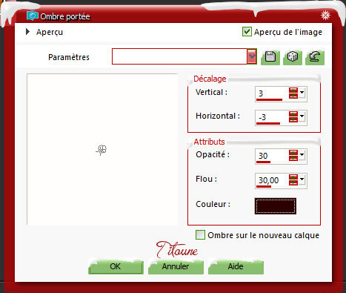Click the Annuler button
The width and height of the screenshot is (346, 293).
pos(176,267)
